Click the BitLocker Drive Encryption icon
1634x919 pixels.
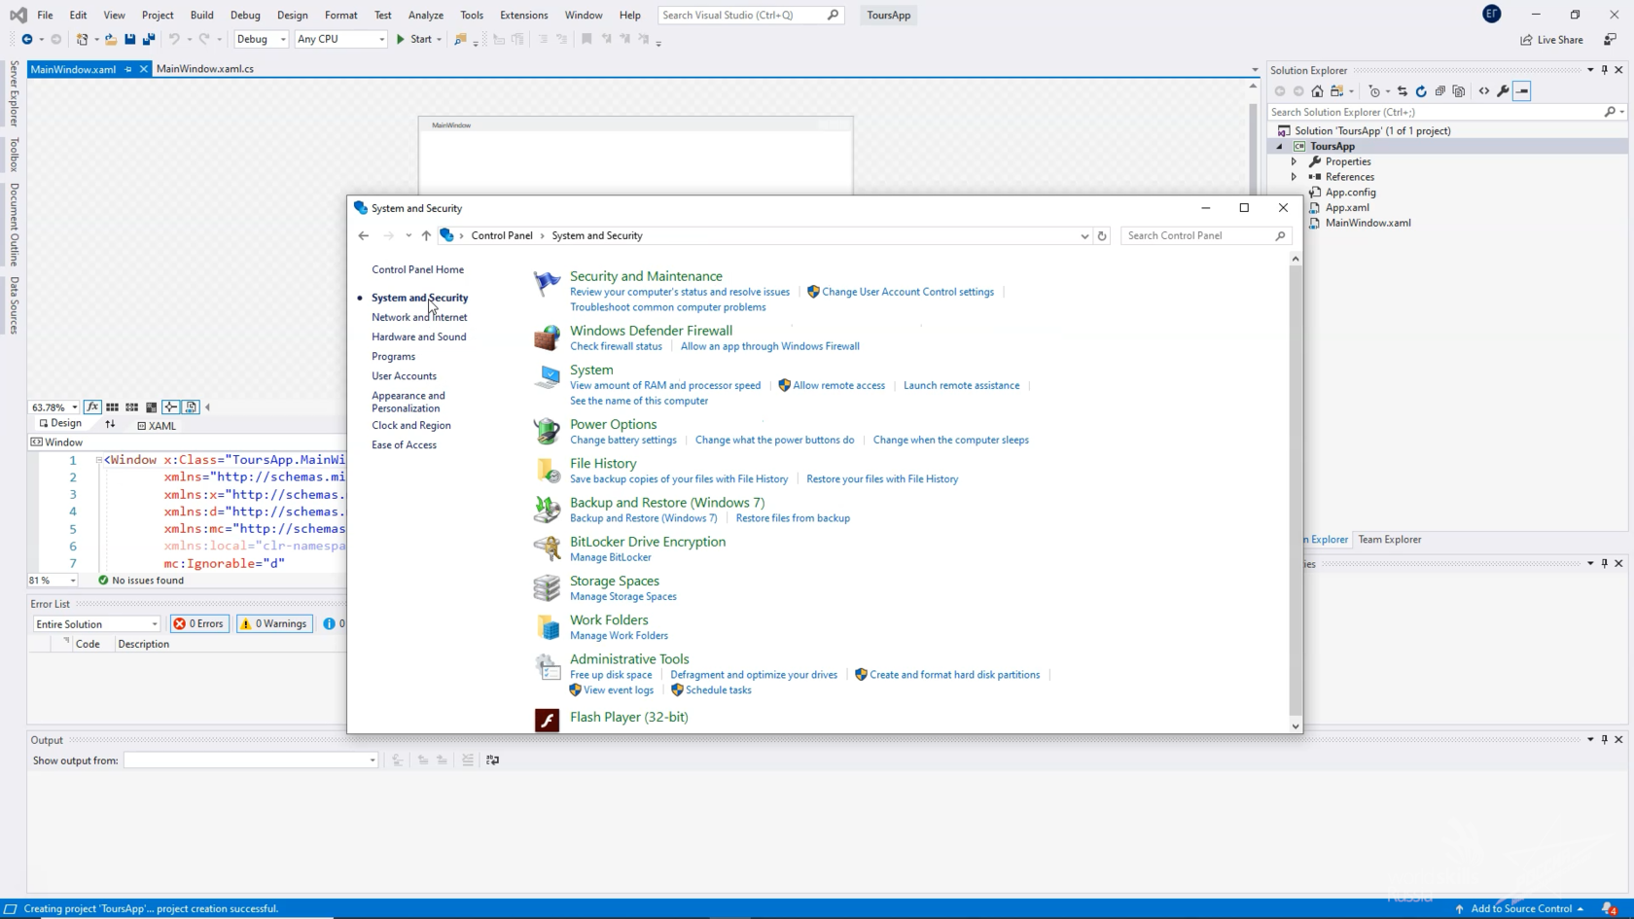(547, 548)
